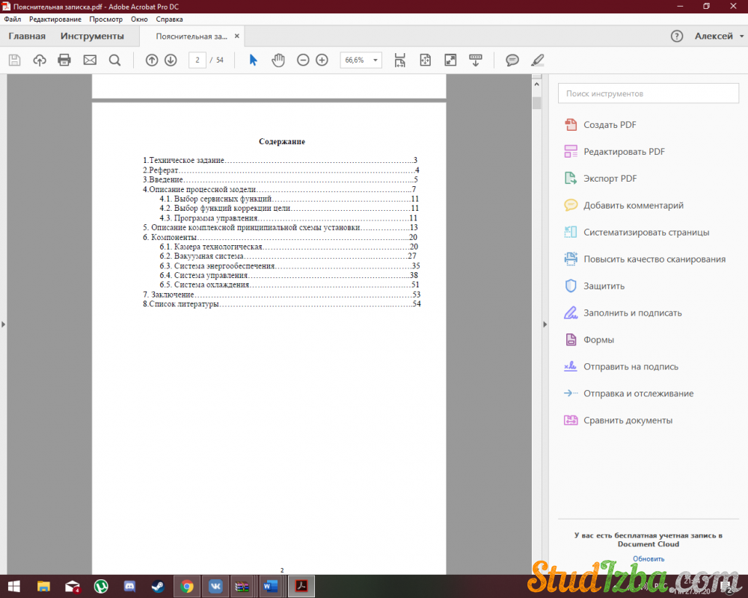Screen dimensions: 748x598
Task: Open Google Chrome from the taskbar
Action: pos(187,586)
